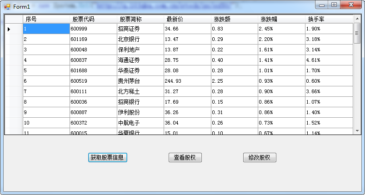Select price cell 34.66

pyautogui.click(x=187, y=29)
